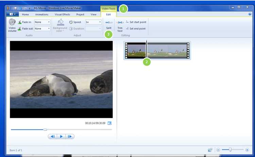Step to previous frame

52,136
